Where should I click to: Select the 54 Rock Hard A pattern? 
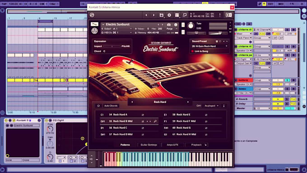(x=118, y=115)
